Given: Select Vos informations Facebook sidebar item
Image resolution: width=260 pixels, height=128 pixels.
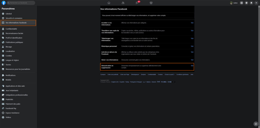Looking at the screenshot, I should [18, 23].
